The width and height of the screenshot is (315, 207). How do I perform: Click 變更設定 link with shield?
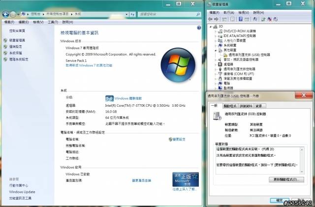(179, 139)
